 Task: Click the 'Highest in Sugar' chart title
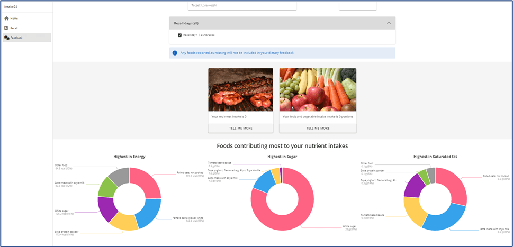pos(282,157)
